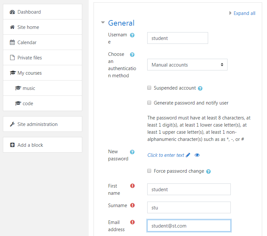Click the 'Click to enter text' password link
Image resolution: width=267 pixels, height=236 pixels.
tap(166, 155)
